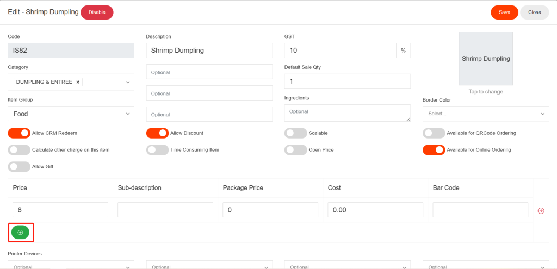Screen dimensions: 557x269
Task: Remove the DUMPLING & ENTREE category tag
Action: [x=78, y=82]
